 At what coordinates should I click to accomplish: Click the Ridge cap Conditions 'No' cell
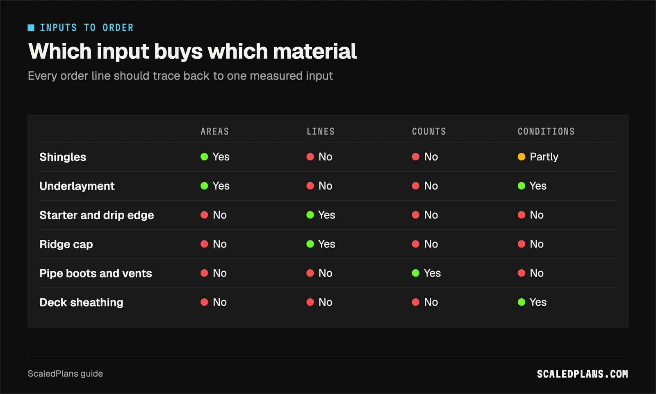pos(531,244)
